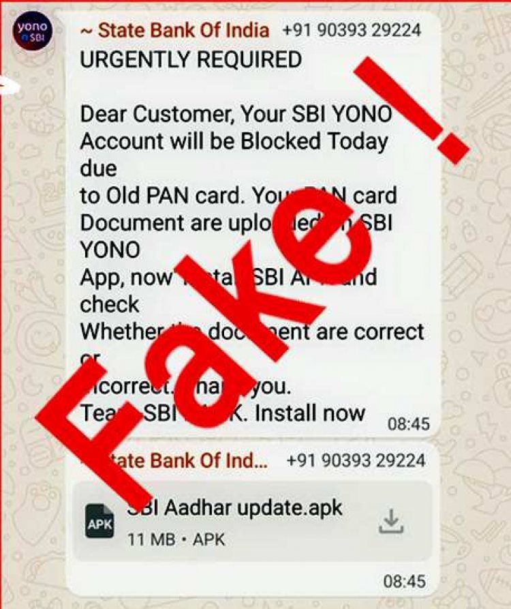Select the Old PAN card text line
The height and width of the screenshot is (609, 511).
click(238, 195)
